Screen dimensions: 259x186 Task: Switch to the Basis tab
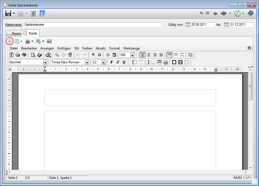[x=14, y=33]
